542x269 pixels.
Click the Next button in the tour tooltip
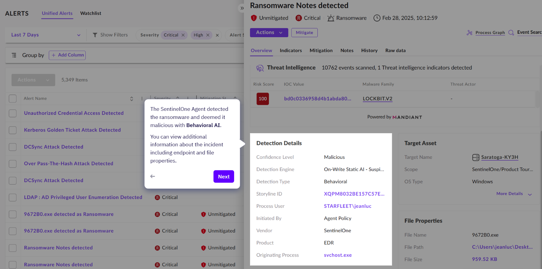click(224, 177)
